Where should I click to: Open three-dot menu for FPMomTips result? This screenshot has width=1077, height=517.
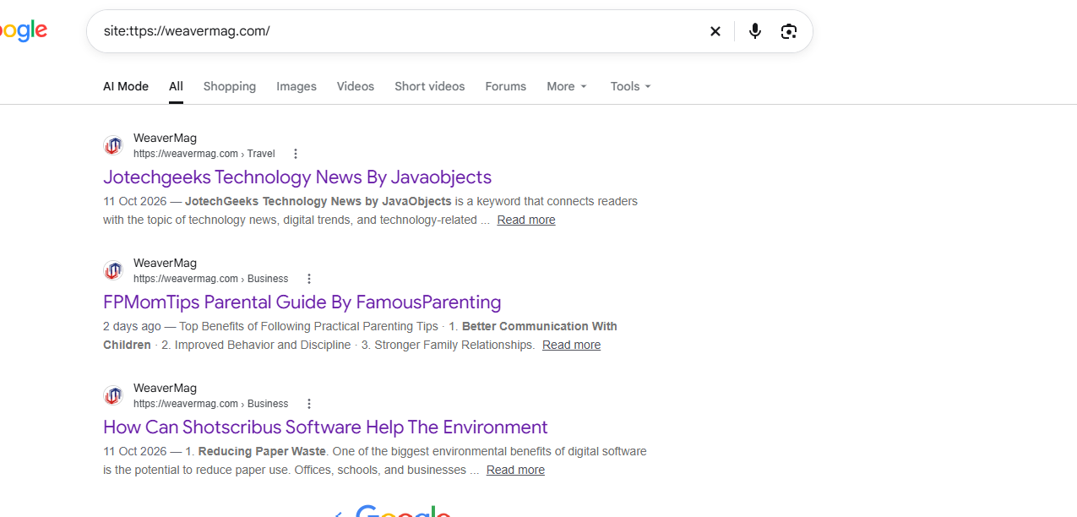(x=309, y=279)
